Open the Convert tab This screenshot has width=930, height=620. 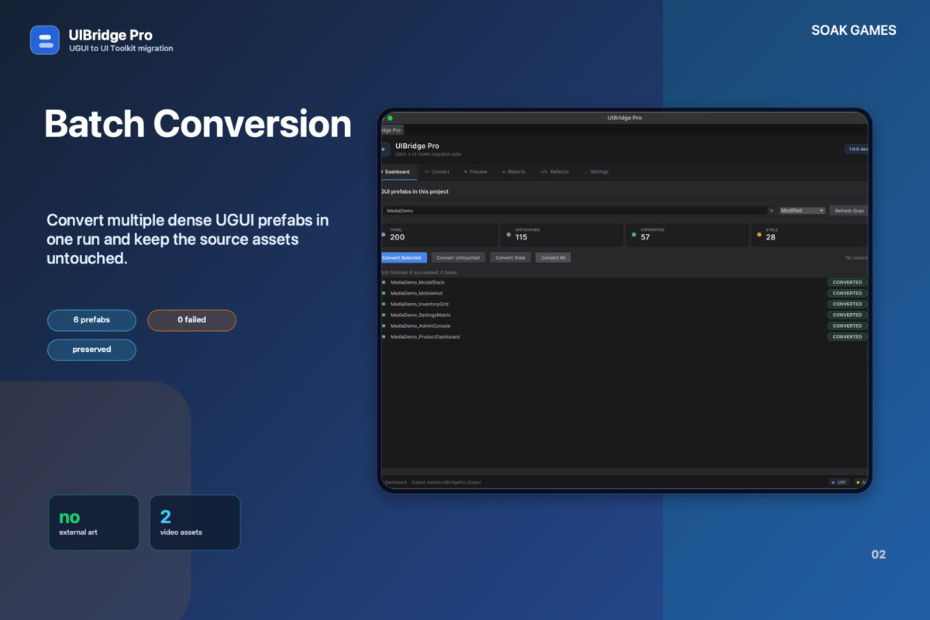tap(437, 172)
